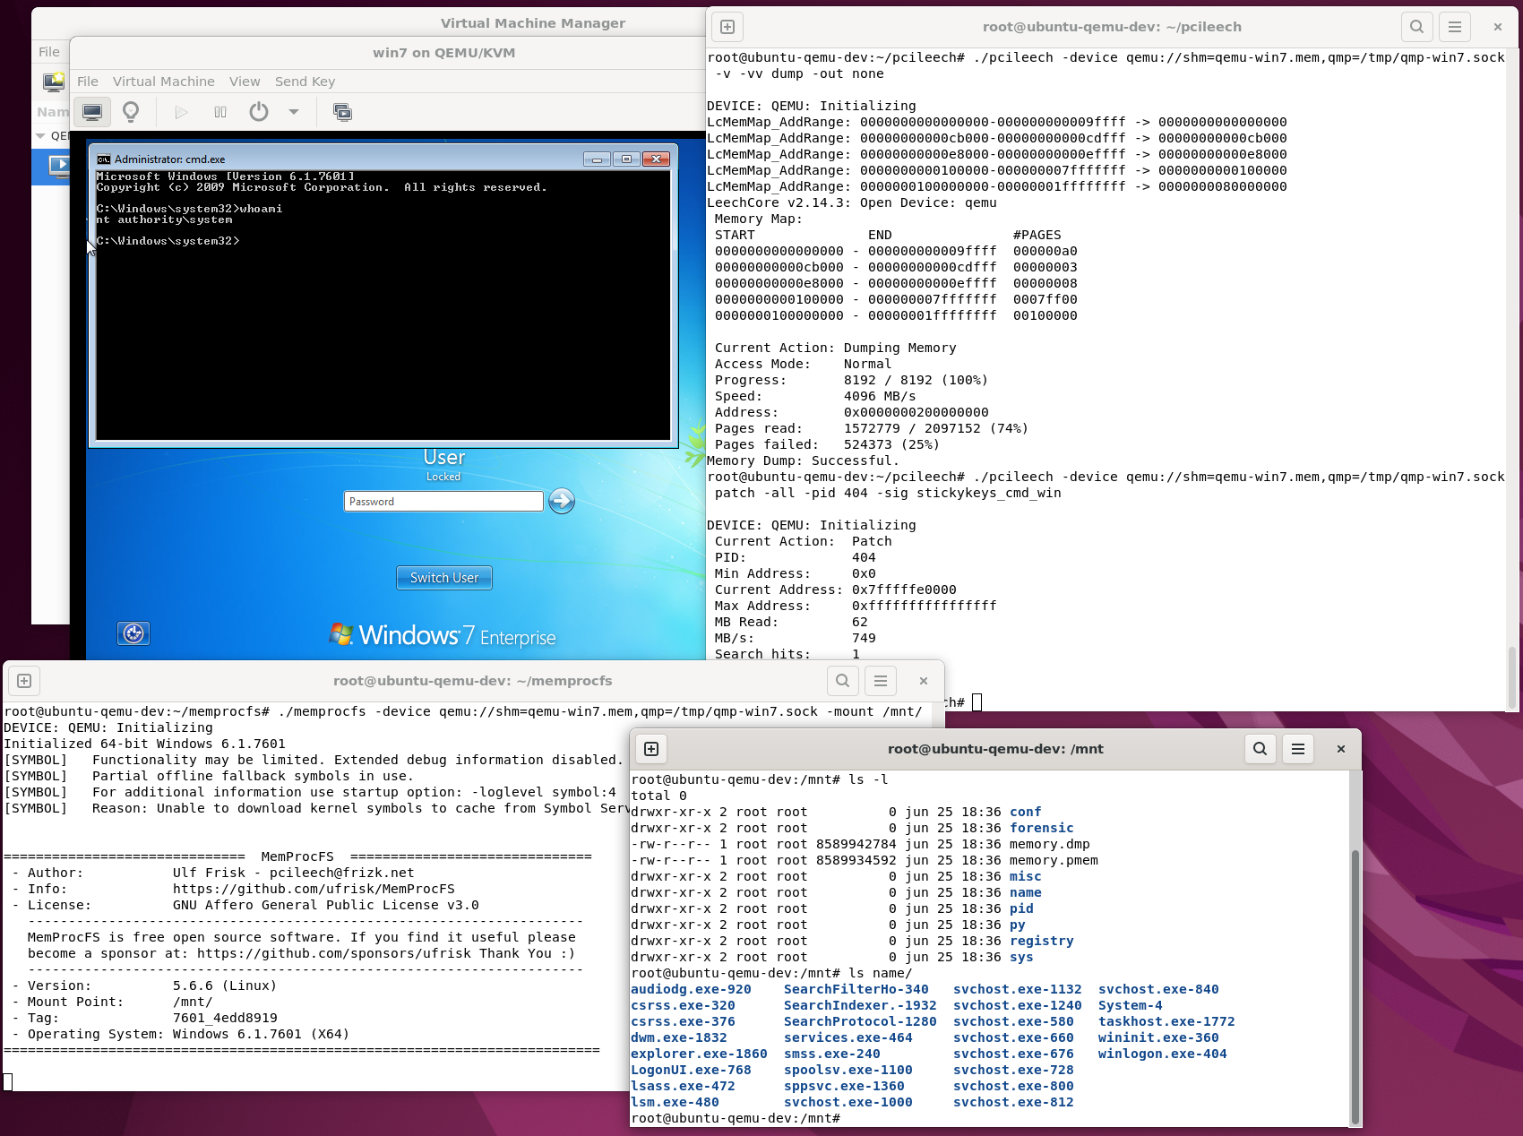The width and height of the screenshot is (1523, 1136).
Task: Click the 'pcileech@frizk.net' author text
Action: tap(342, 873)
